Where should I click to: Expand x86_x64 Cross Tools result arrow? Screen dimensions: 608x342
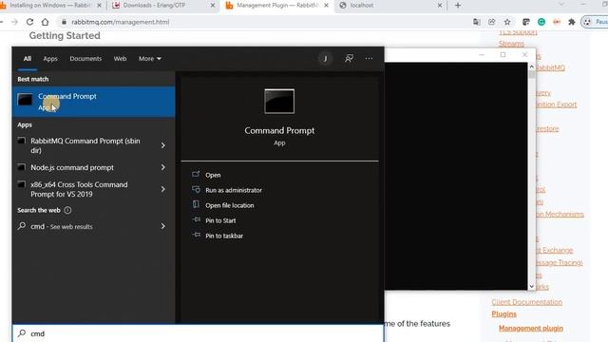pyautogui.click(x=163, y=189)
